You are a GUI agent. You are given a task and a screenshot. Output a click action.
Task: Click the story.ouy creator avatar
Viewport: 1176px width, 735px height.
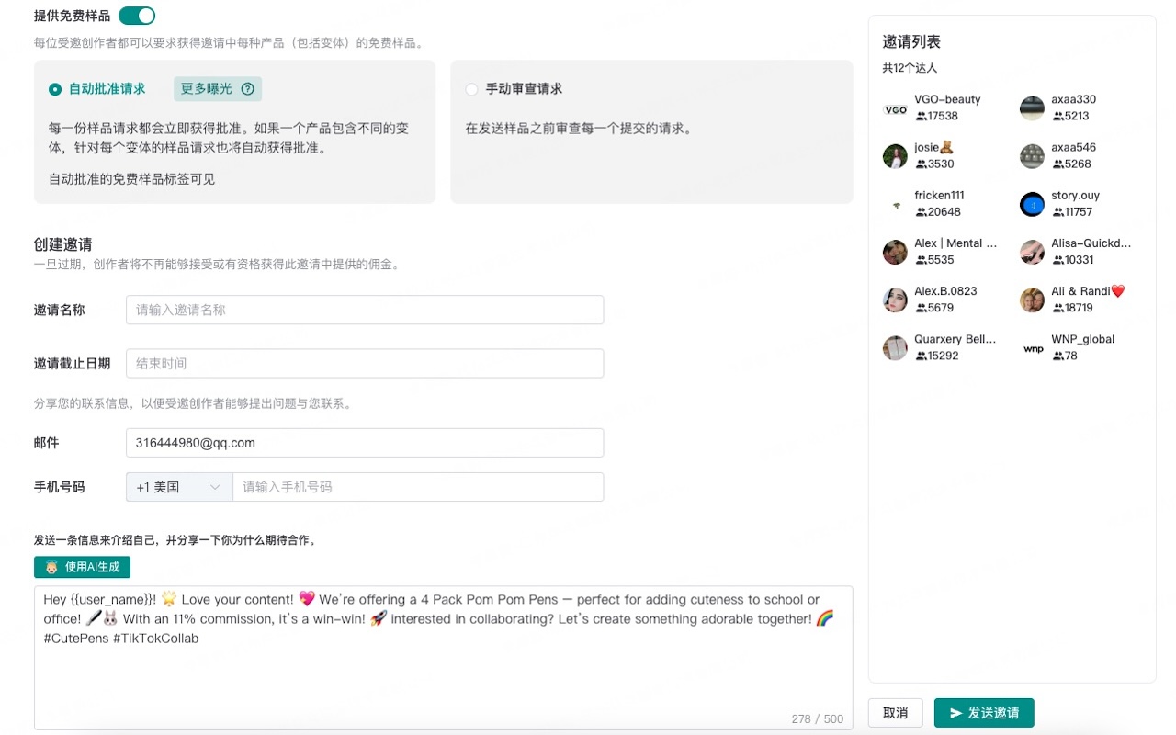[x=1031, y=203]
